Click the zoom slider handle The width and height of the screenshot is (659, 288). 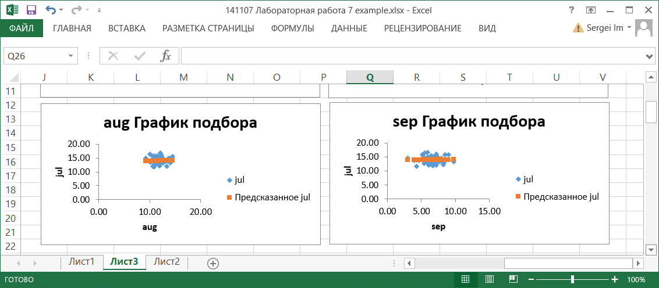572,280
